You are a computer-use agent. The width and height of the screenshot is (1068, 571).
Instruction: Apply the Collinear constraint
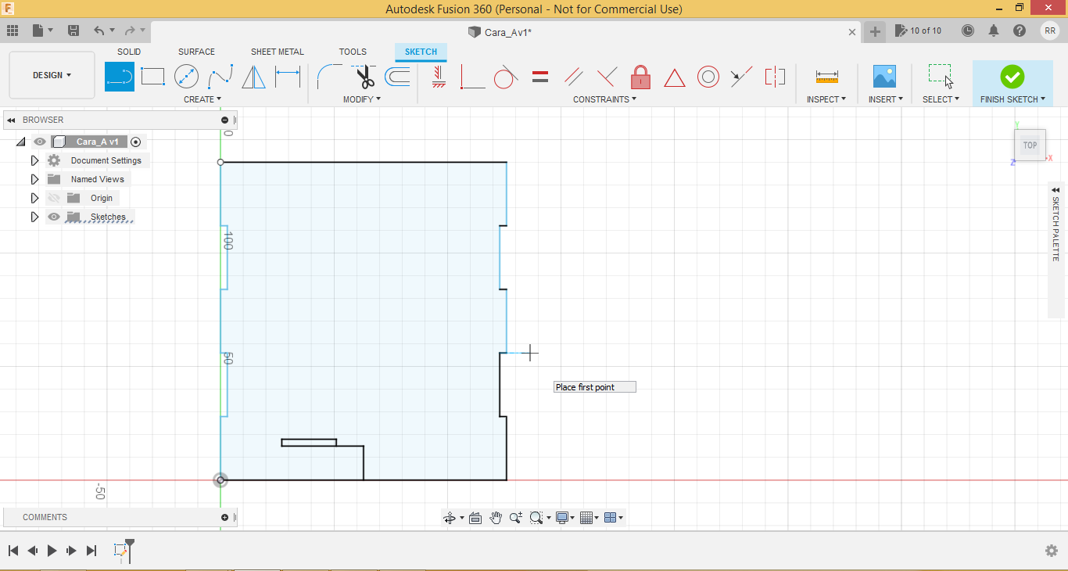click(x=741, y=77)
